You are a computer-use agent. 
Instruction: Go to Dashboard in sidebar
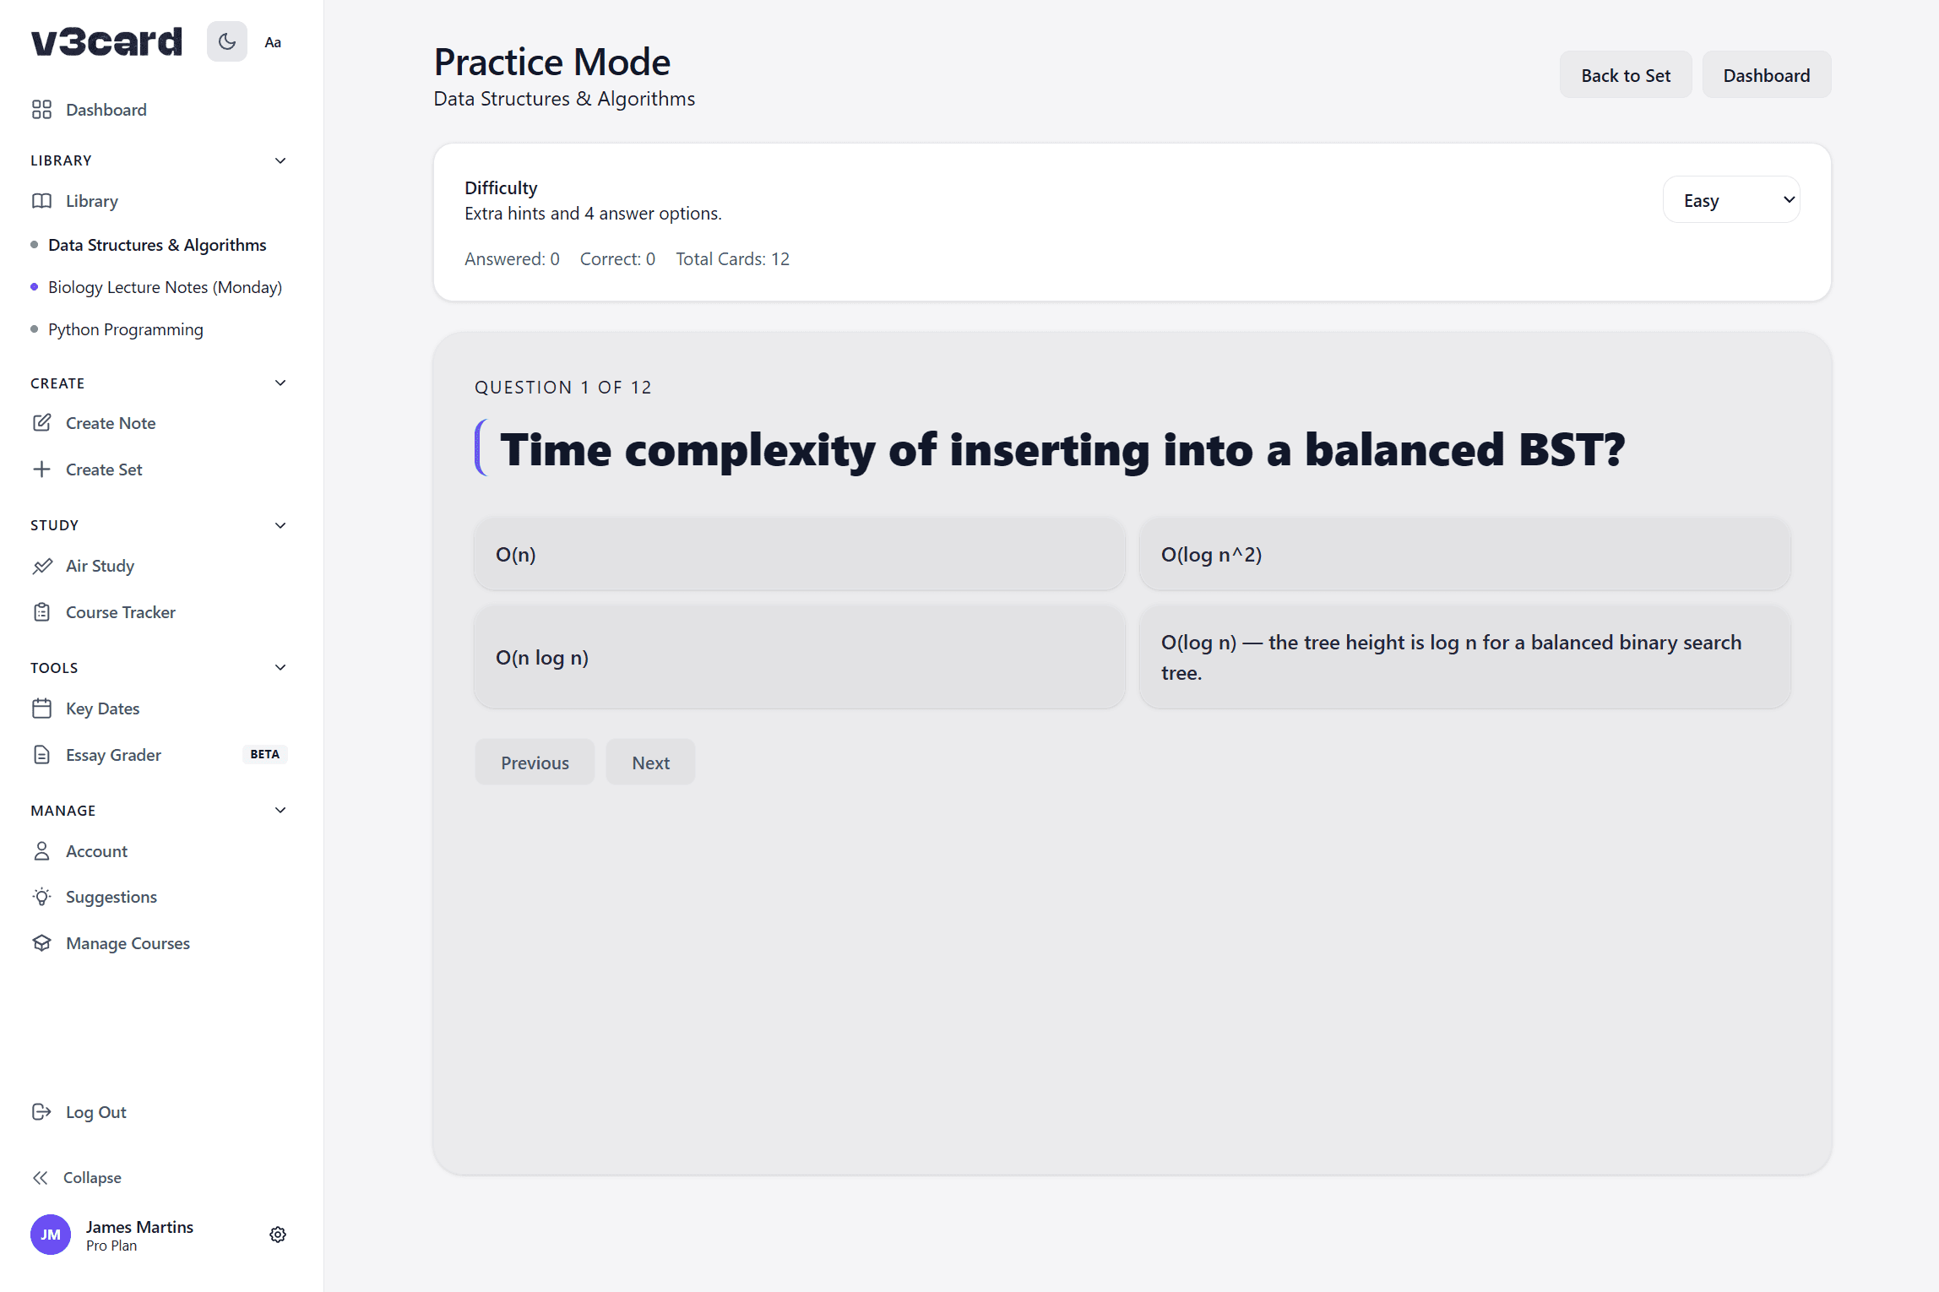[x=106, y=110]
